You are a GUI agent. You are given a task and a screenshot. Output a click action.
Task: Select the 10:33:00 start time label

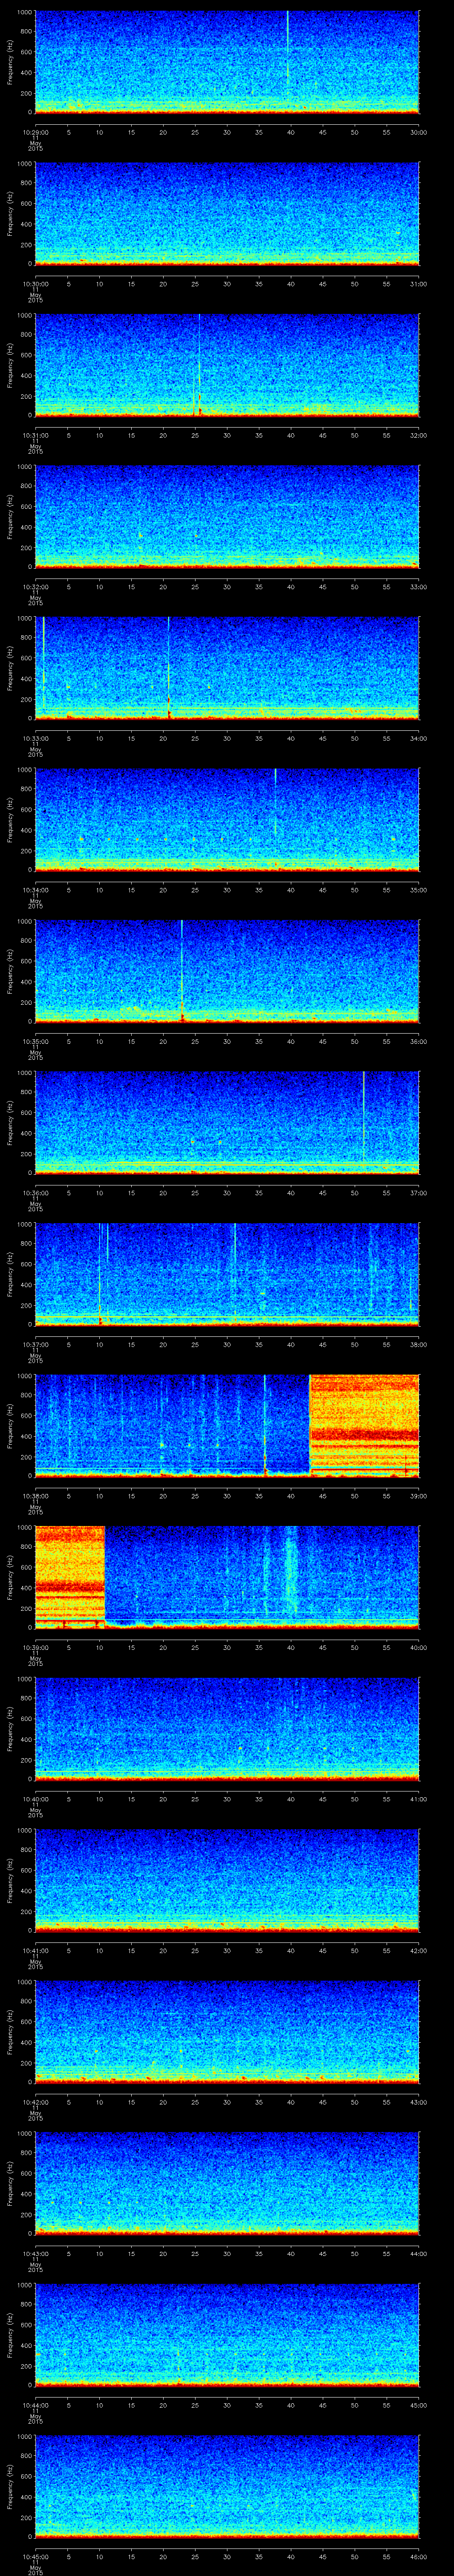(35, 738)
